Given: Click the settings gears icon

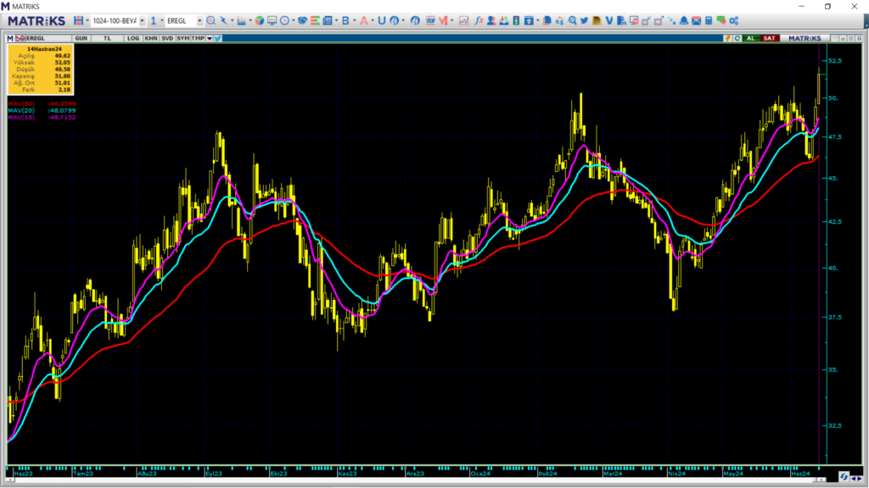Looking at the screenshot, I should coord(732,20).
